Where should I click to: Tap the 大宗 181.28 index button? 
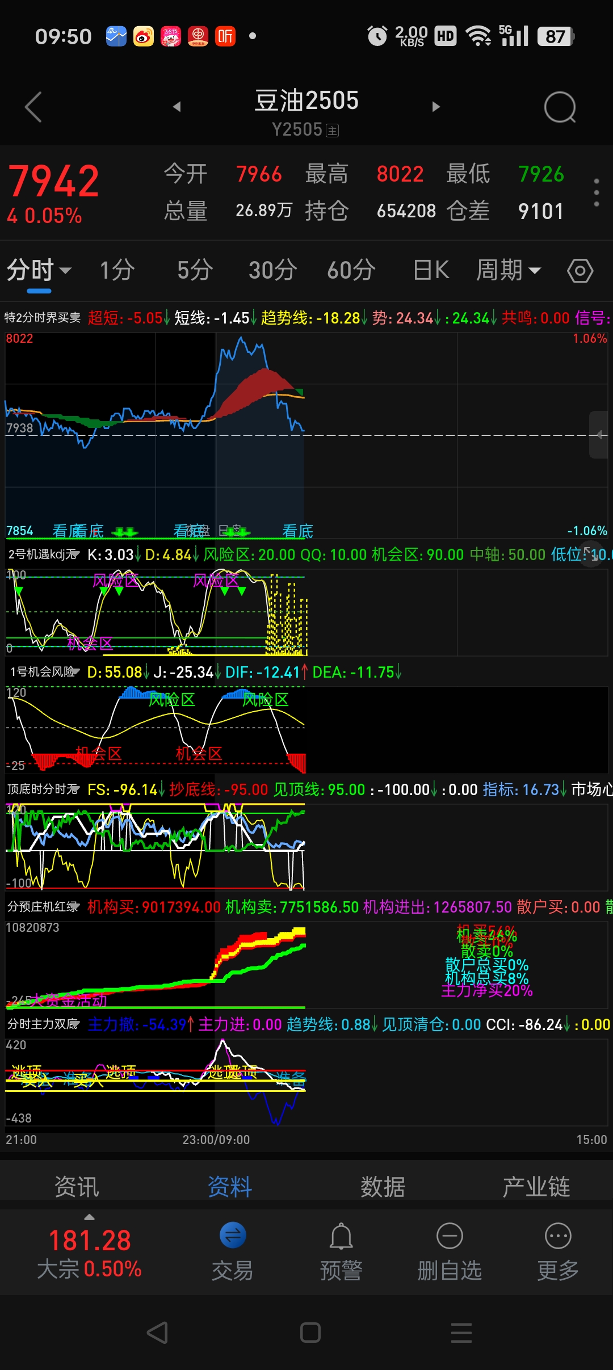pyautogui.click(x=90, y=1253)
